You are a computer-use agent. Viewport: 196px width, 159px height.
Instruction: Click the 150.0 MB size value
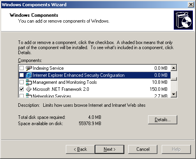(159, 89)
